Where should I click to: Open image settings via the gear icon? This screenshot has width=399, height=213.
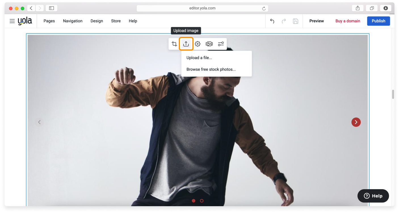tap(198, 44)
